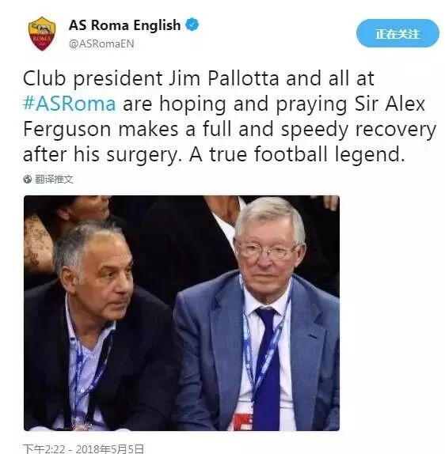Click the blue verified badge
The height and width of the screenshot is (454, 445).
coord(192,25)
